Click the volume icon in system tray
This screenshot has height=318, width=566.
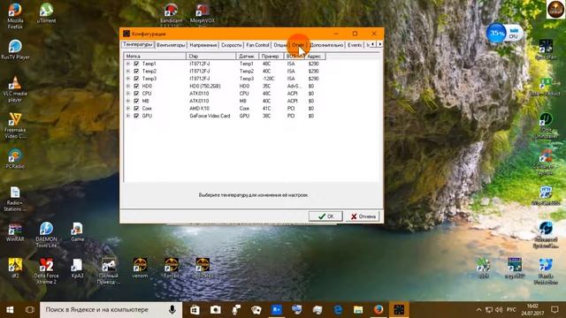(x=499, y=310)
